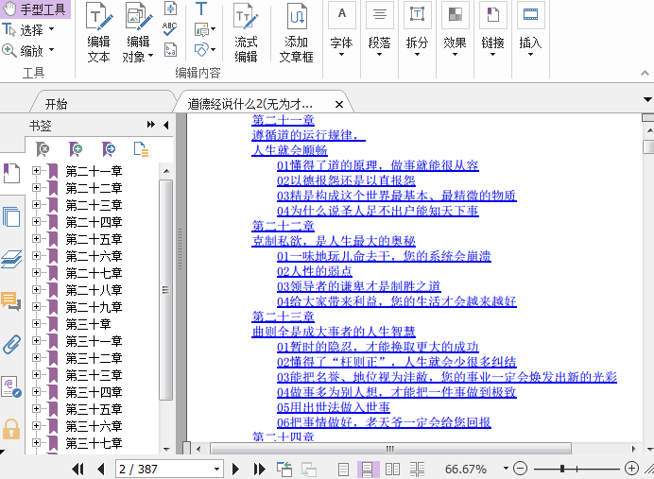Screen dimensions: 654x479
Task: Open link 第二十一章 in document
Action: 284,120
